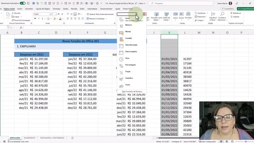Viewport: 254px width, 143px height.
Task: Open the Font Color dropdown arrow
Action: click(63, 19)
